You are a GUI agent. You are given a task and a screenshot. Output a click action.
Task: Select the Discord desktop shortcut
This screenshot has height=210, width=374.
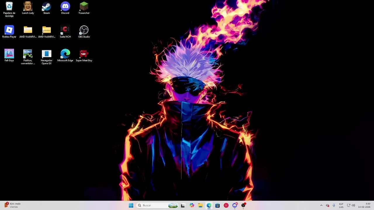65,8
